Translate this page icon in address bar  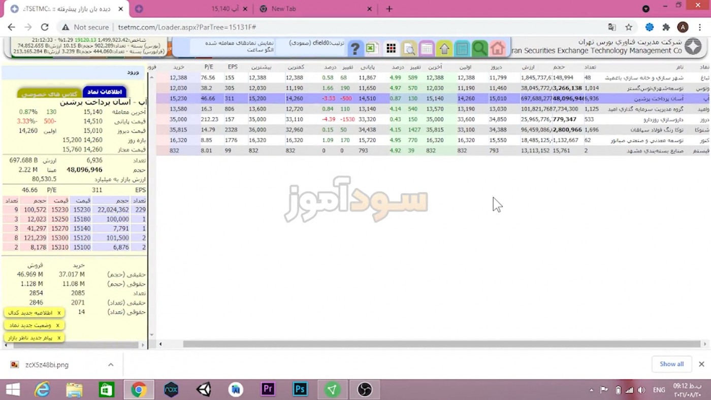pyautogui.click(x=612, y=27)
